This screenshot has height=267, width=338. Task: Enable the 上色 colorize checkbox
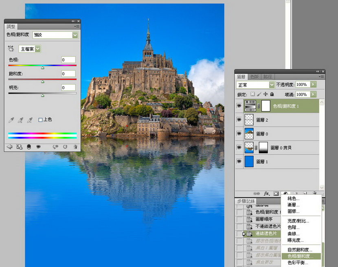point(40,120)
